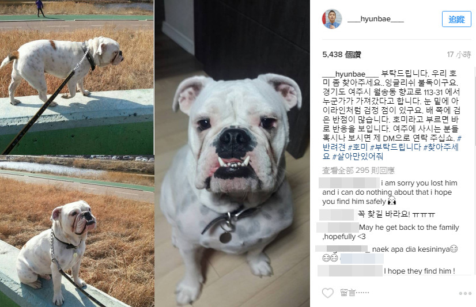Click the heart like icon
Viewport: 476px width, 307px height.
pos(327,293)
